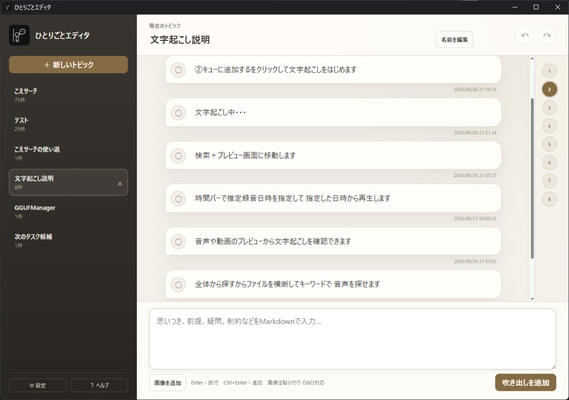Click the 音声や動画のプレビューから文字起こしを確認できます text
Image resolution: width=569 pixels, height=400 pixels.
[x=273, y=241]
